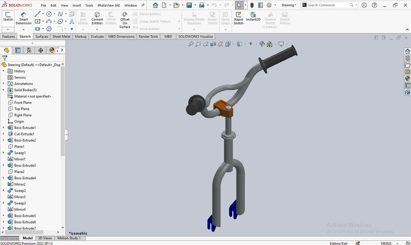Click the Sketch tool icon
Image resolution: width=411 pixels, height=245 pixels.
click(x=8, y=15)
